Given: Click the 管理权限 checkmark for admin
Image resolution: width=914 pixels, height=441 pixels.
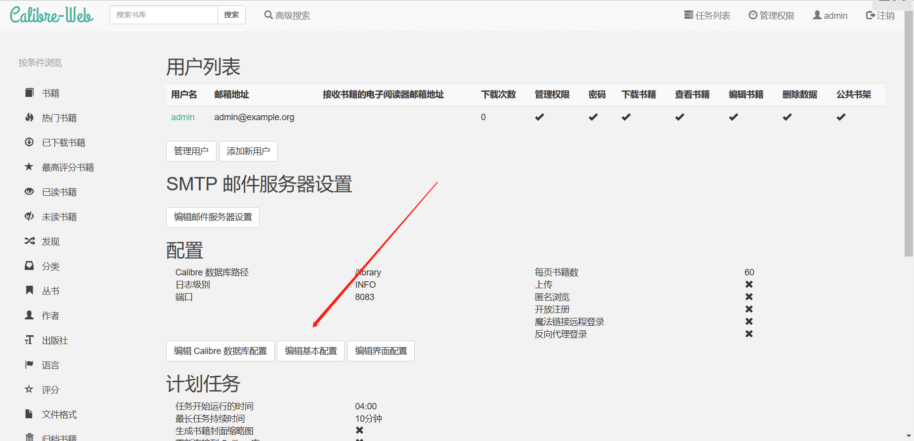Looking at the screenshot, I should (x=540, y=117).
